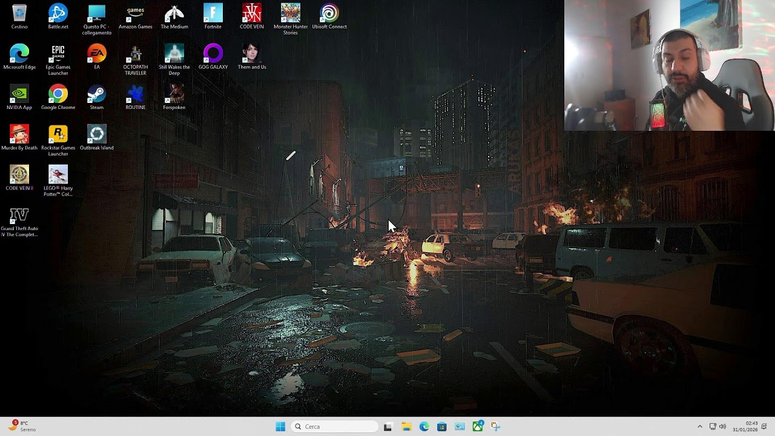Select the Ubisoft Connect shortcut
The height and width of the screenshot is (436, 775).
[329, 17]
